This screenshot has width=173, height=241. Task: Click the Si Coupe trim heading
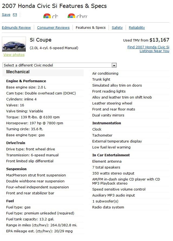coord(41,40)
